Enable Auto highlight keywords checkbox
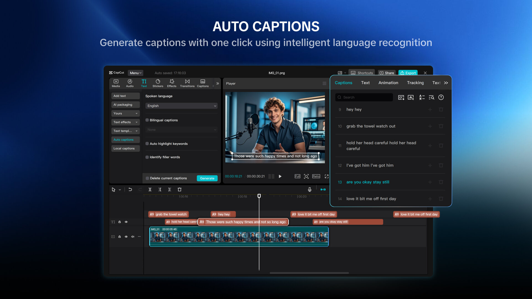The width and height of the screenshot is (532, 299). coord(147,144)
